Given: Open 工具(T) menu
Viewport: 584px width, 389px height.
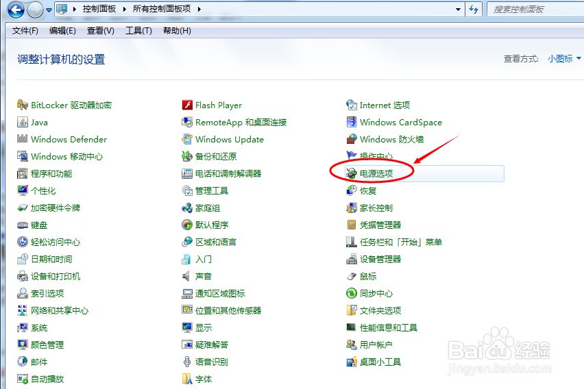Looking at the screenshot, I should (x=138, y=31).
